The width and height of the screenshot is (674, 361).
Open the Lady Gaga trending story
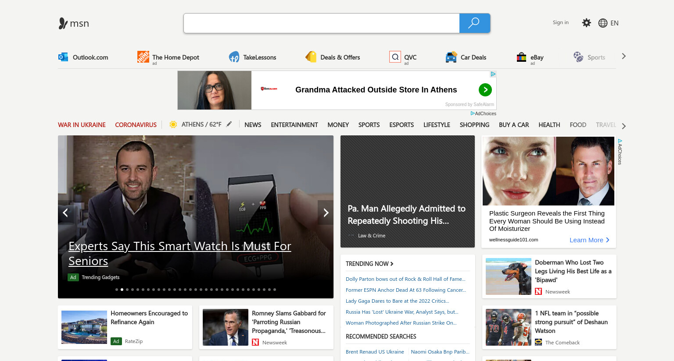pyautogui.click(x=398, y=301)
